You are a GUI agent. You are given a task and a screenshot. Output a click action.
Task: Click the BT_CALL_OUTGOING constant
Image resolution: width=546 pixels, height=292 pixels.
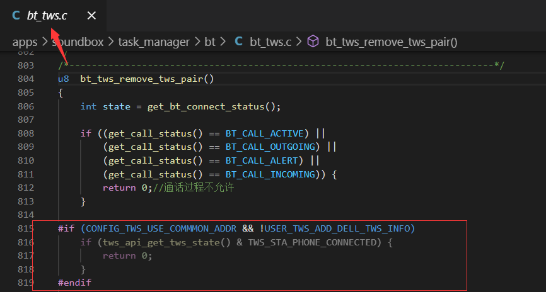[270, 147]
